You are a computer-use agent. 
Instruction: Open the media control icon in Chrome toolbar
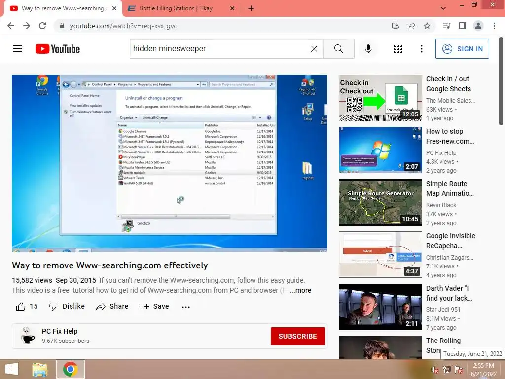[x=447, y=26]
